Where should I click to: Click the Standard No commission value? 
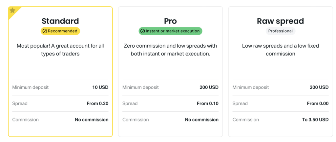pyautogui.click(x=92, y=119)
